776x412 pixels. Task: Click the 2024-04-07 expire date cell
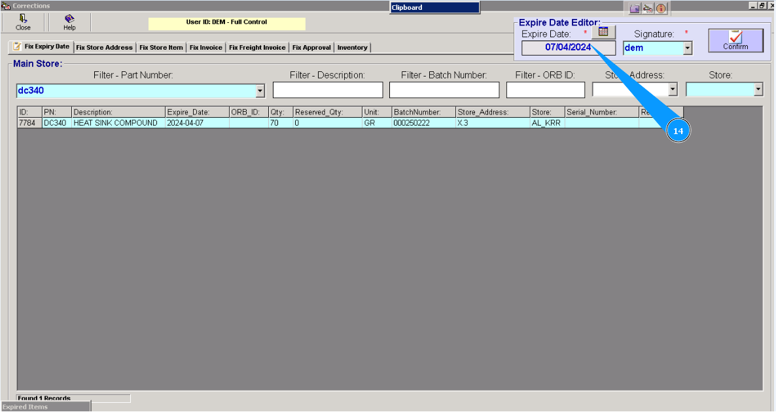click(198, 123)
